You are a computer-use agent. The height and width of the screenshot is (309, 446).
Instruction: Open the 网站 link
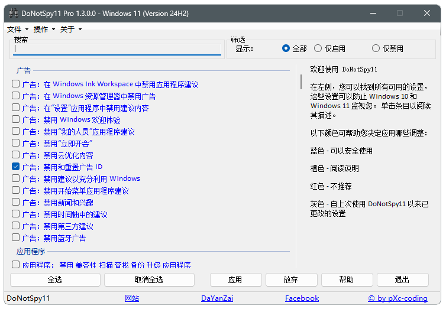coord(132,298)
